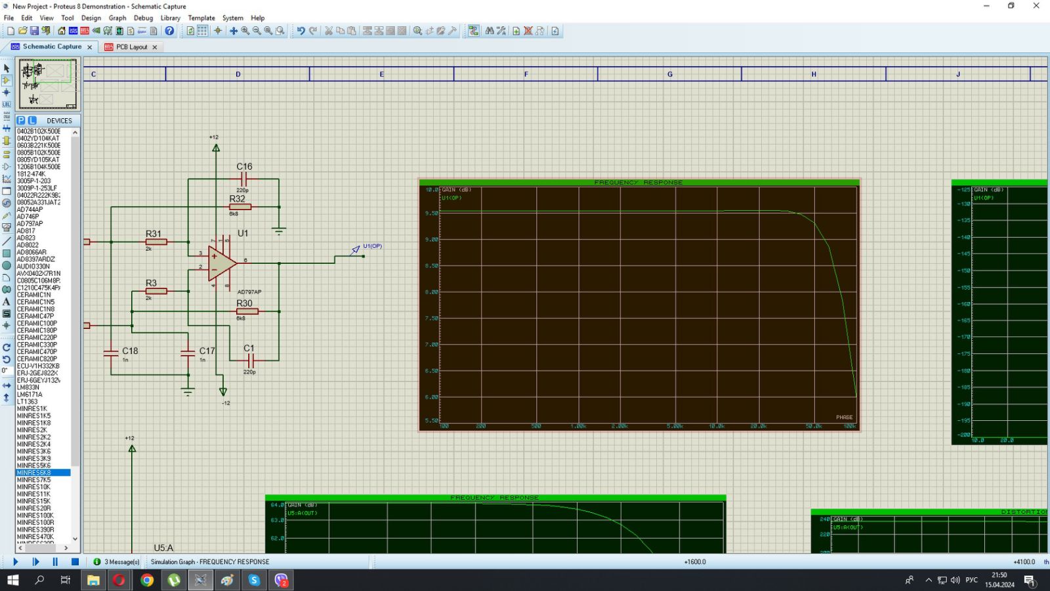Click the Save project icon
Screen dimensions: 1050x591
34,31
